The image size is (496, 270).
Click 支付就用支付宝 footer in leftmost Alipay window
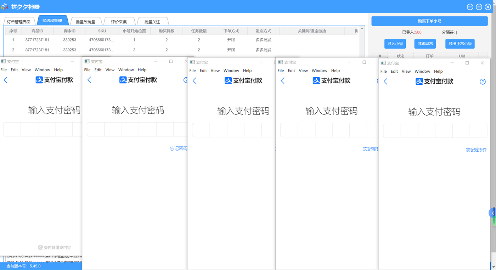click(55, 247)
